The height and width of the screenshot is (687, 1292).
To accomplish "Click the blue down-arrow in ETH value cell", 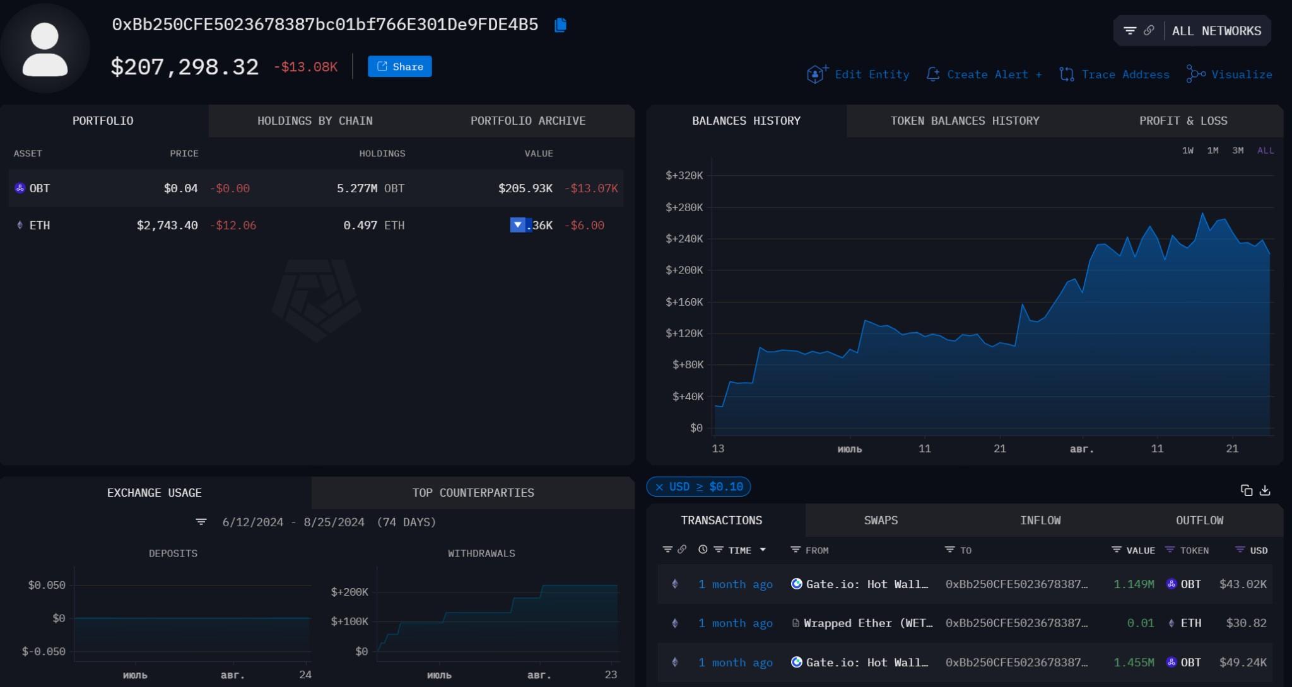I will pos(518,224).
